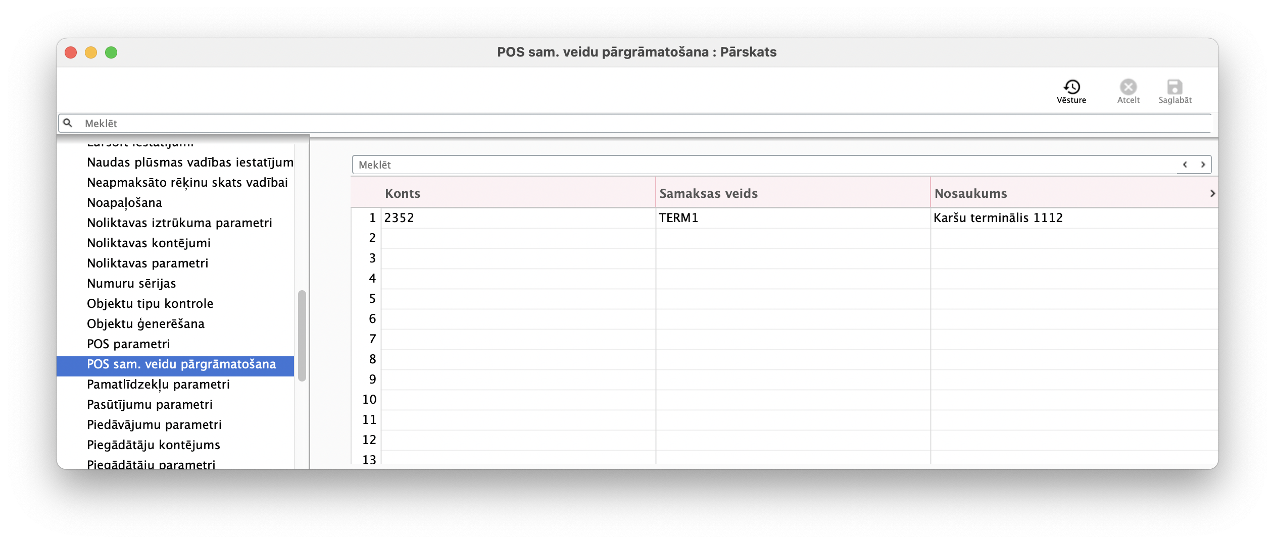Viewport: 1275px width, 544px height.
Task: Open Noliktavas parametri settings
Action: [x=148, y=263]
